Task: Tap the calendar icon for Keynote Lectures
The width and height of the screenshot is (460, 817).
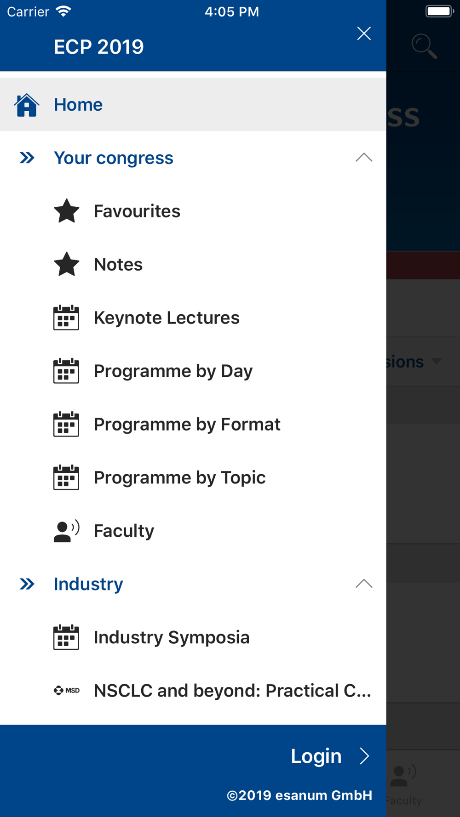Action: pos(66,318)
